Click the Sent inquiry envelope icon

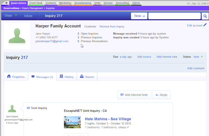coord(28,108)
